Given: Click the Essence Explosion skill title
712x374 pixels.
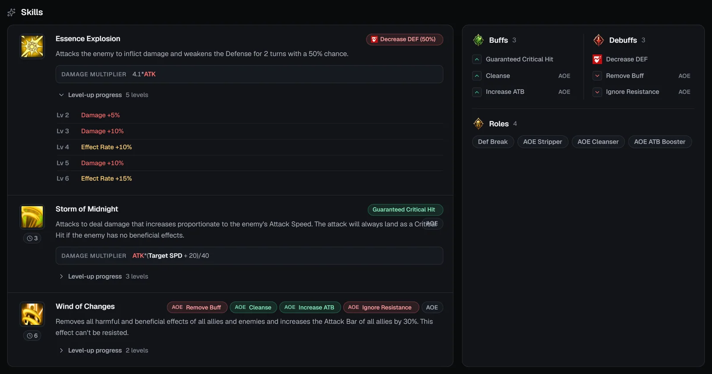Looking at the screenshot, I should (88, 39).
